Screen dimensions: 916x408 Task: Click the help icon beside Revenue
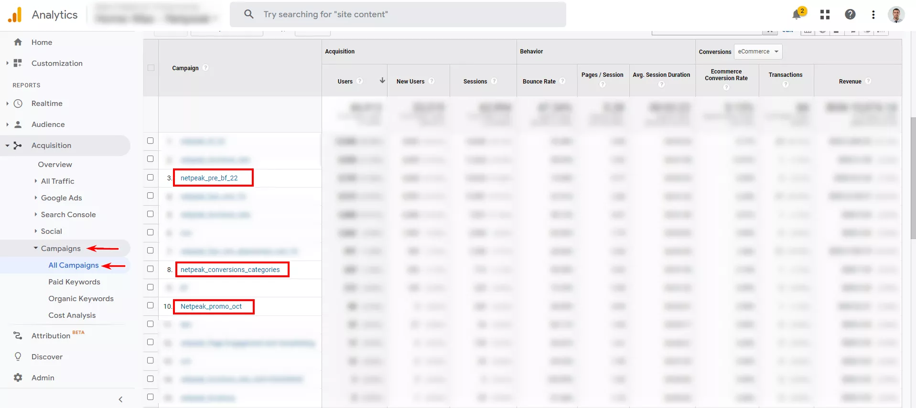coord(868,81)
